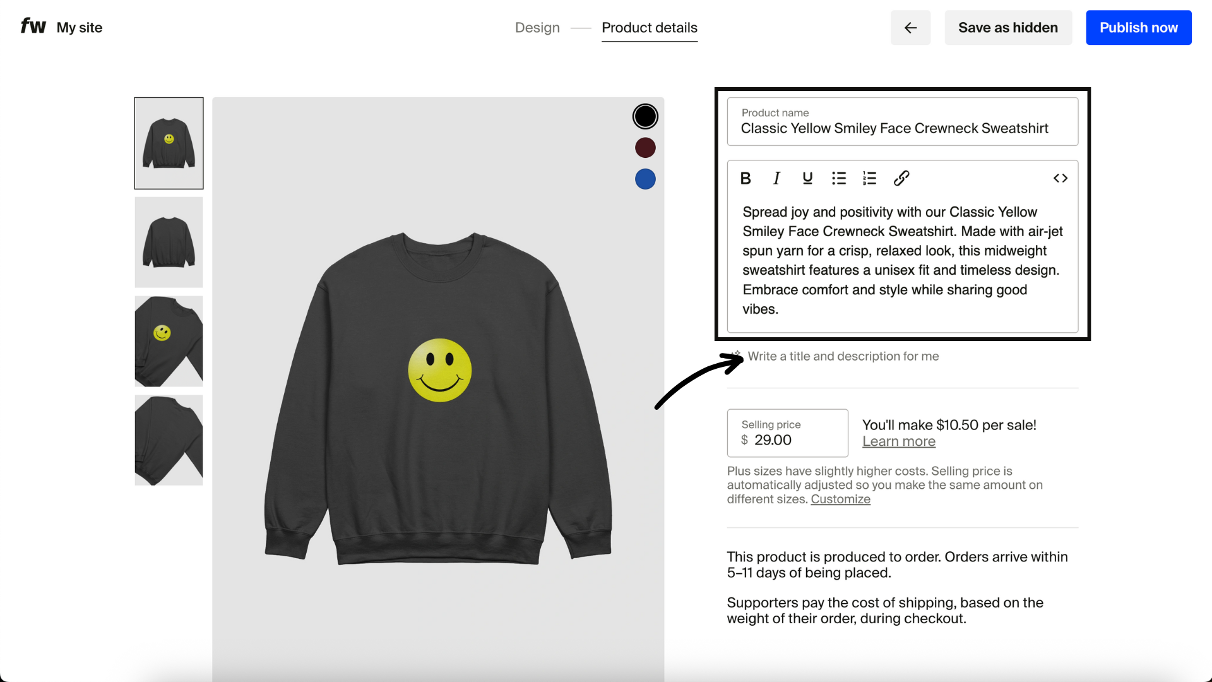Switch to the Design step
The image size is (1212, 682).
[x=537, y=28]
